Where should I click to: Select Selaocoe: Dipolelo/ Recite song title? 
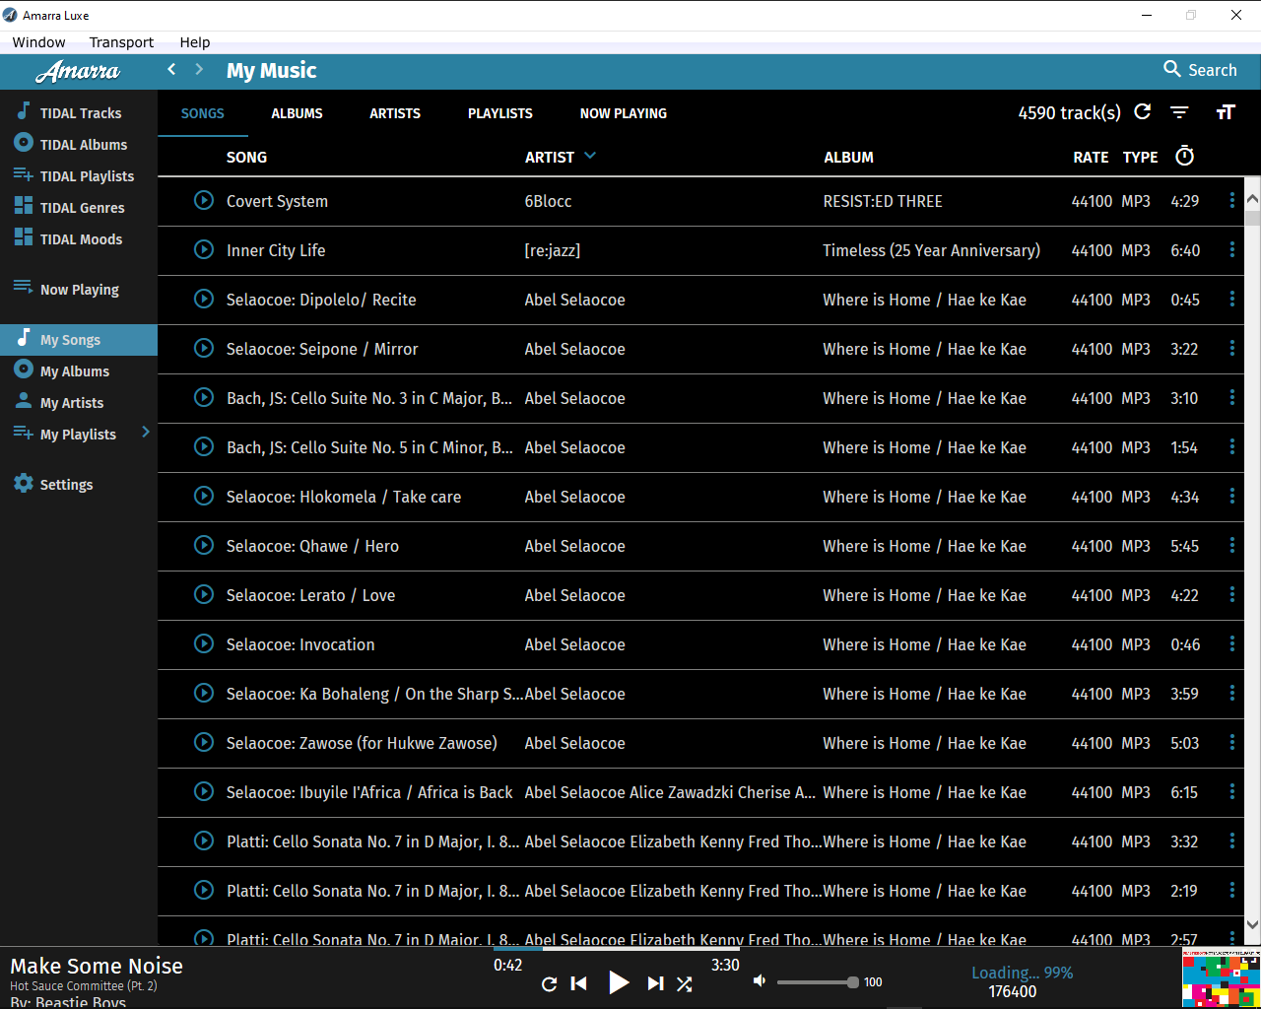321,300
